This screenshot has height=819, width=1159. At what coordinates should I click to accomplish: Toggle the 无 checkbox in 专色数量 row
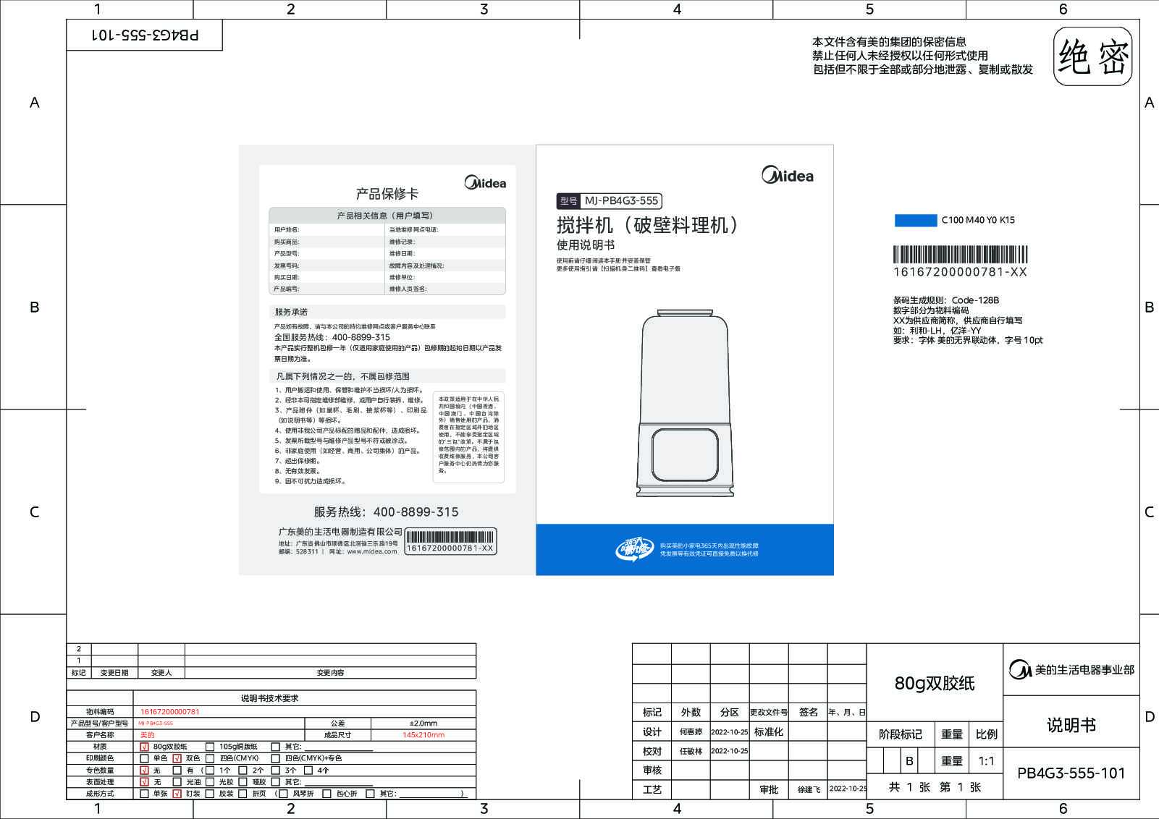click(144, 771)
